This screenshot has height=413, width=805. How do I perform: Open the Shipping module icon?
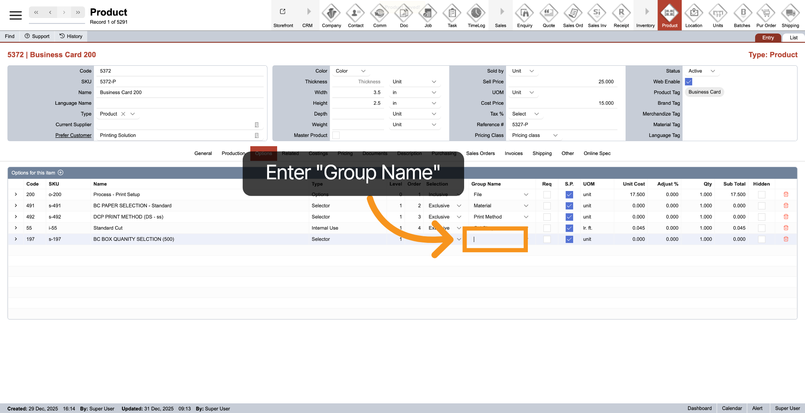[x=790, y=13]
